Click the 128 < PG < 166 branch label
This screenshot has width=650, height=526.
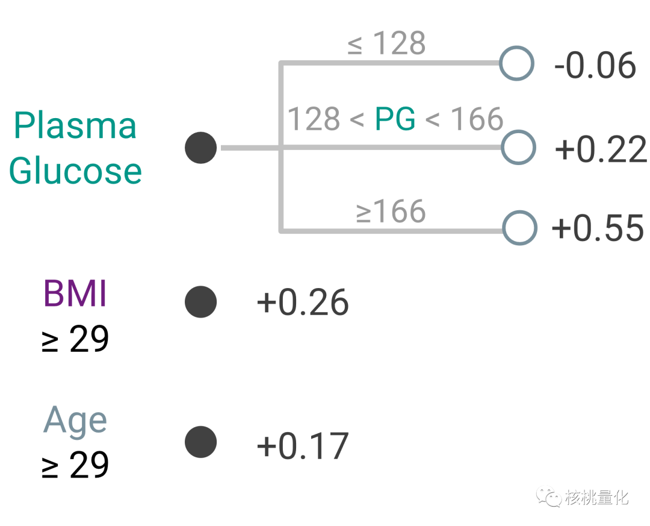(395, 119)
